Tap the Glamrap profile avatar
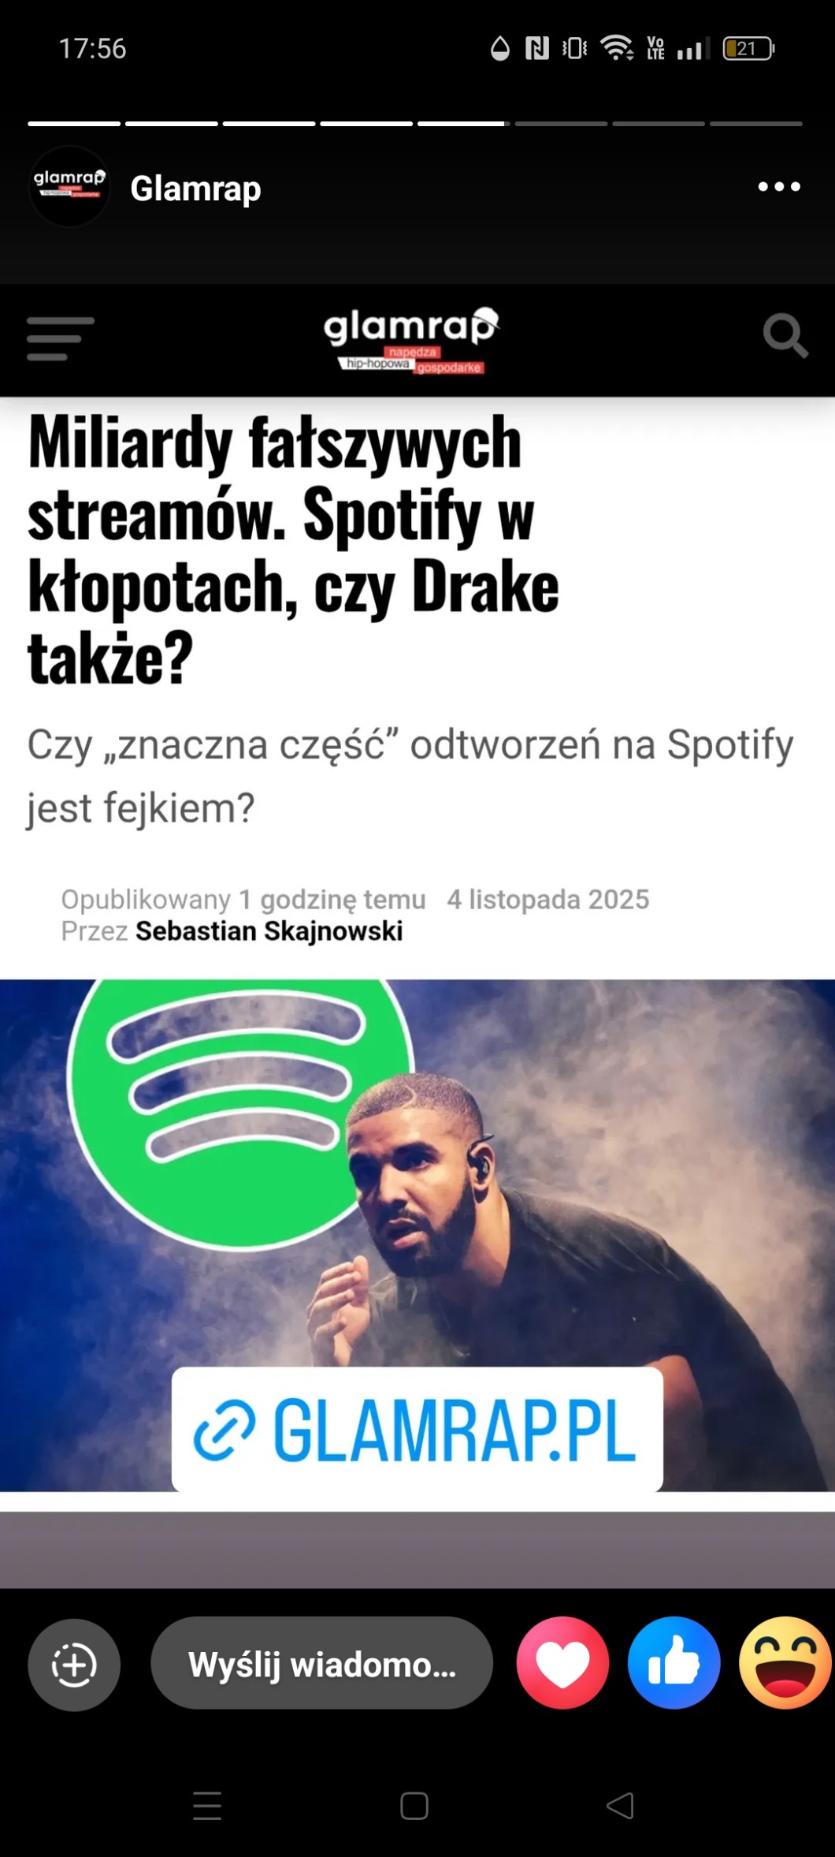Viewport: 835px width, 1857px height. click(x=69, y=187)
